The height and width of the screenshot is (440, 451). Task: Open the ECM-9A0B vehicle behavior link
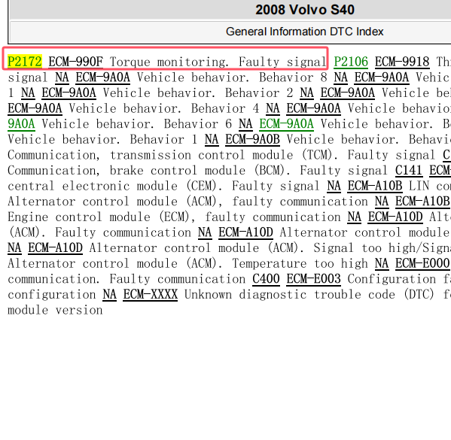252,139
